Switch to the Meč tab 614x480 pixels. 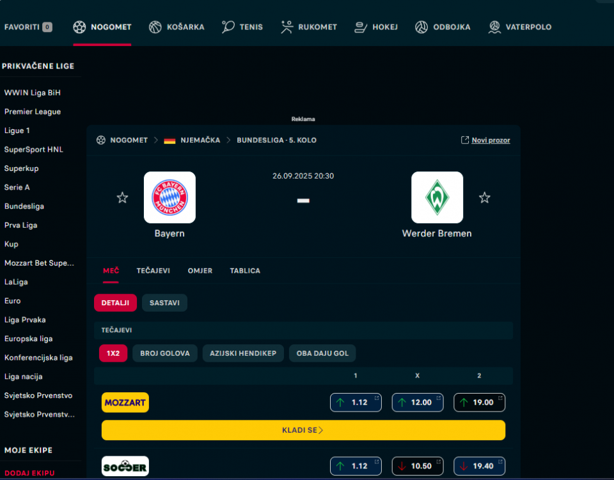[111, 271]
